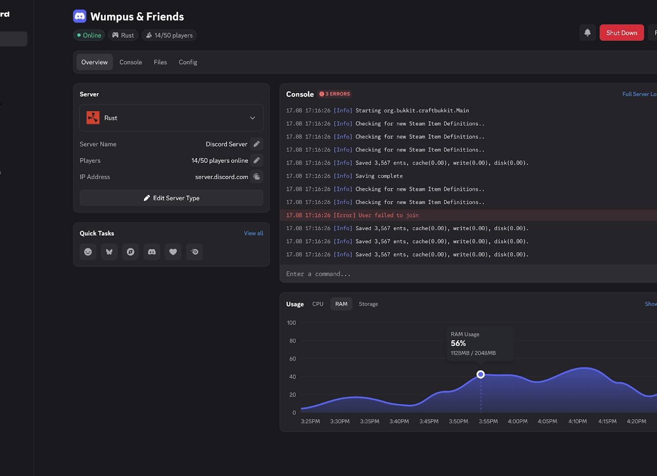Click the heart quick task icon
657x476 pixels.
click(x=173, y=252)
